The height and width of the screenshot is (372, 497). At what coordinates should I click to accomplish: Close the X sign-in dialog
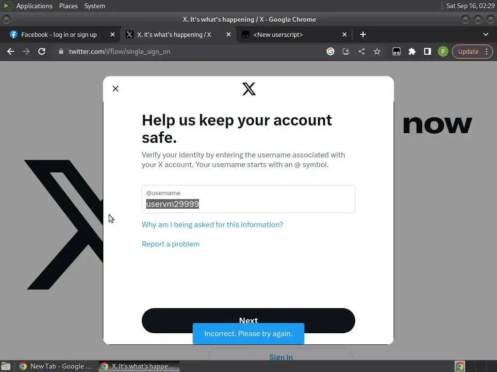click(116, 89)
